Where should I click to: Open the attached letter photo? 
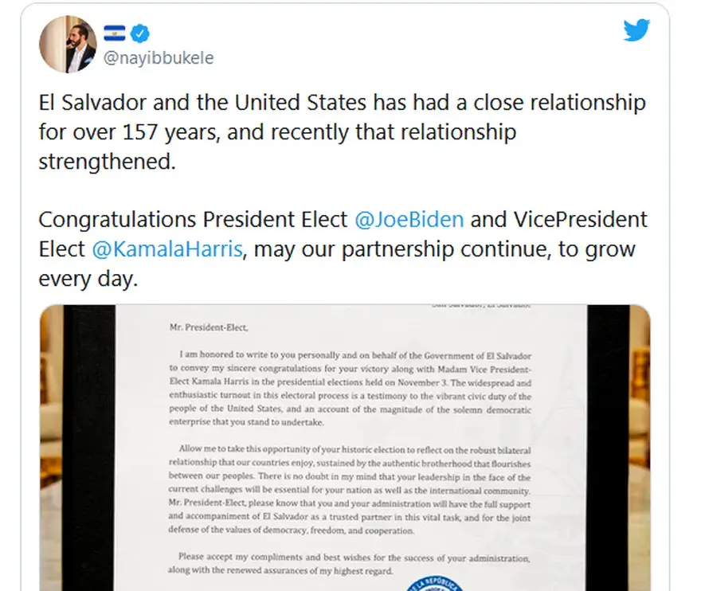[x=345, y=448]
